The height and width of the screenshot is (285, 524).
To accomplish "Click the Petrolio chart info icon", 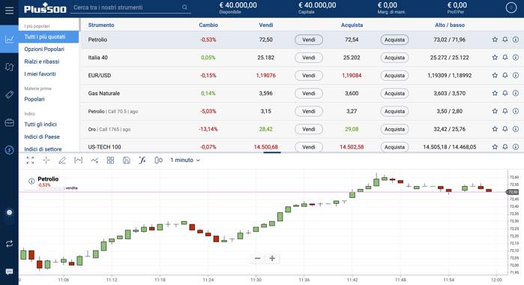I will coord(31,181).
